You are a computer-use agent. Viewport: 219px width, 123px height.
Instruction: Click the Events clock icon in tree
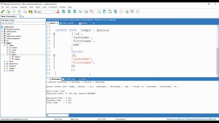point(7,71)
